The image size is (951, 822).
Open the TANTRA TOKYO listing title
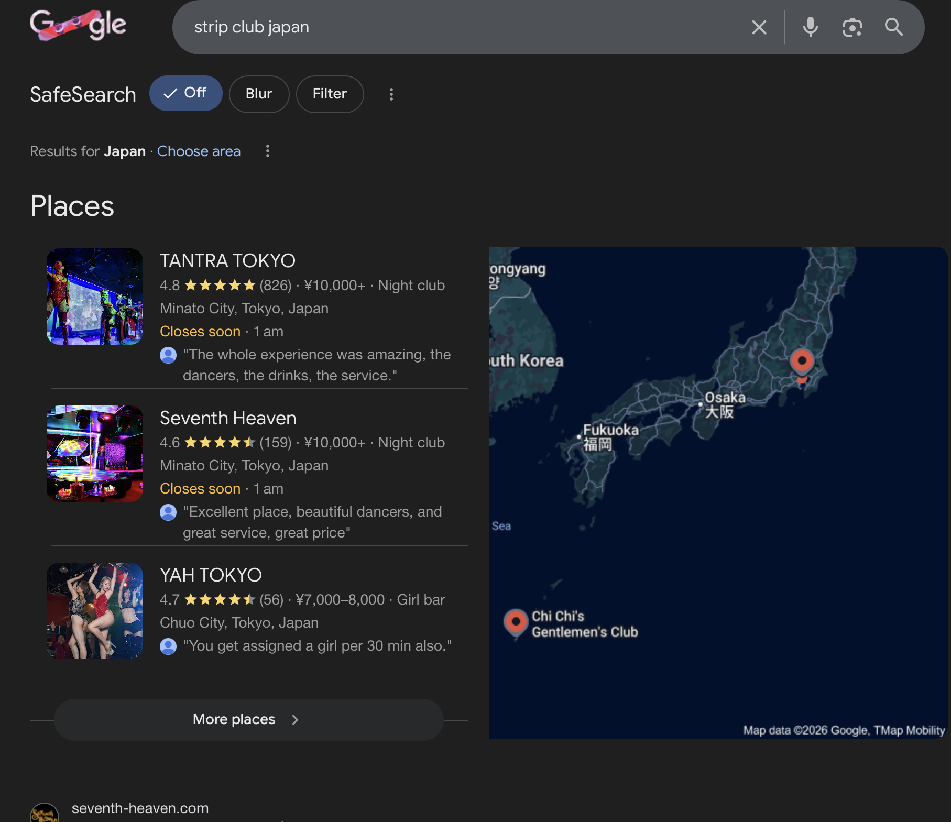[227, 260]
